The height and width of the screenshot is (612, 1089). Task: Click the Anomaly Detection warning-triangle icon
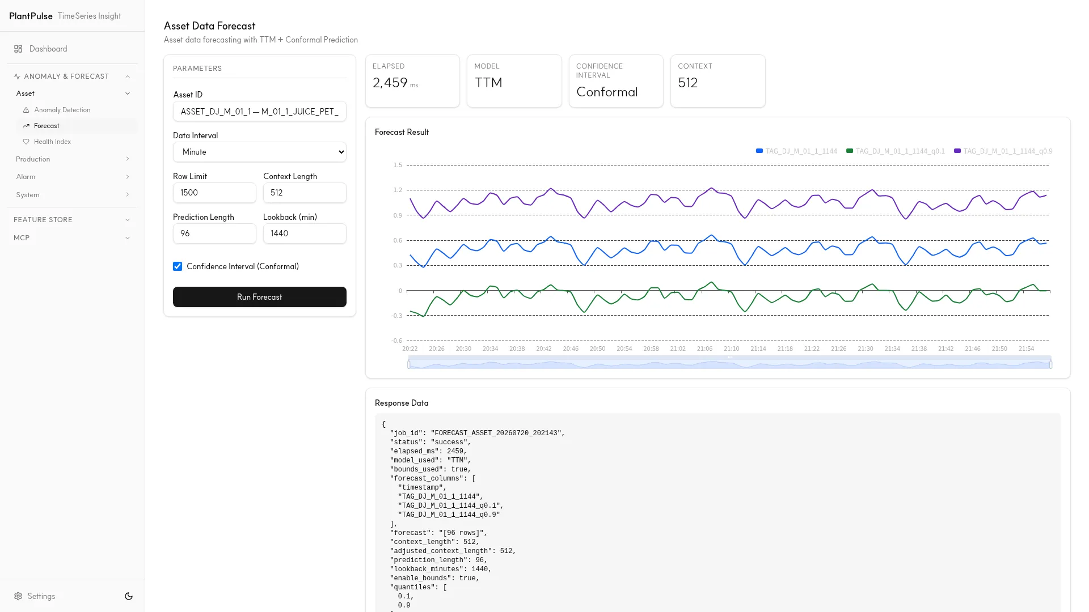point(26,110)
